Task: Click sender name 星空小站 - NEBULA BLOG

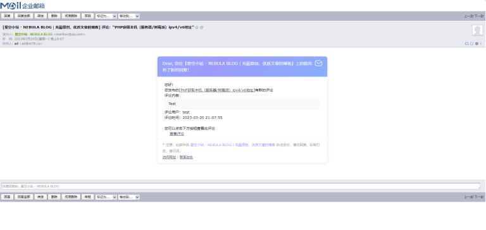Action: tap(34, 34)
